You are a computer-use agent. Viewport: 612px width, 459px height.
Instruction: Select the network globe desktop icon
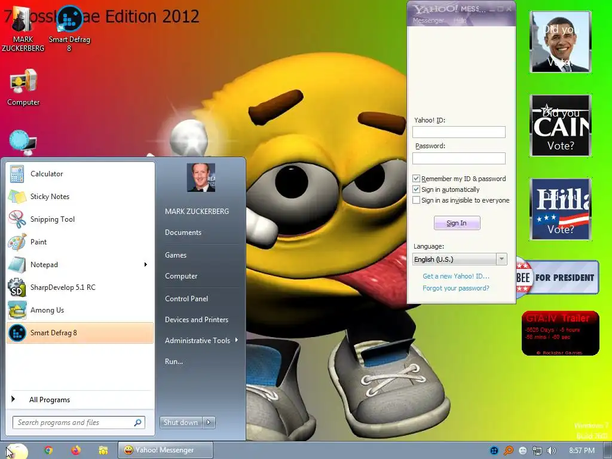coord(23,142)
